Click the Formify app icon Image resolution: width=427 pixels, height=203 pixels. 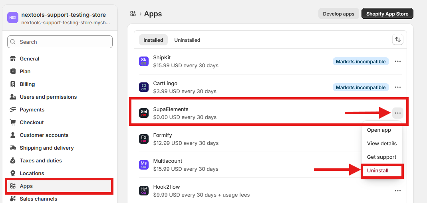click(x=144, y=139)
